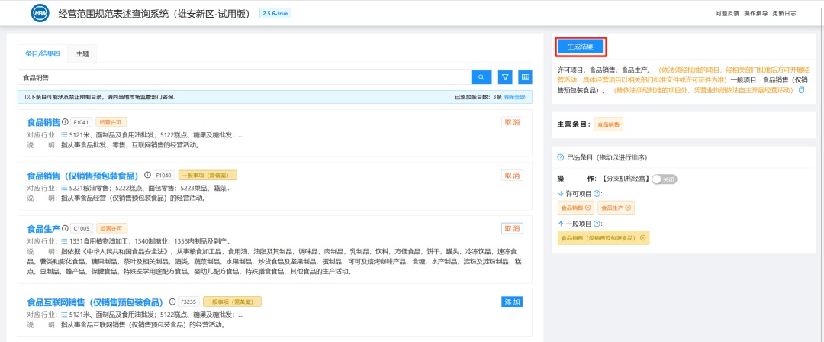Click 后置许可 tag on 食品生产 card

(x=112, y=228)
